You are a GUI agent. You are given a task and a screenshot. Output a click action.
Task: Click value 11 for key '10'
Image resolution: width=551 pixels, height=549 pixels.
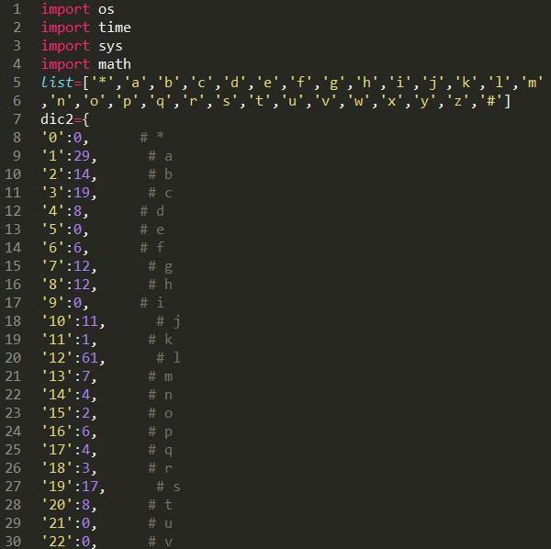pos(90,321)
